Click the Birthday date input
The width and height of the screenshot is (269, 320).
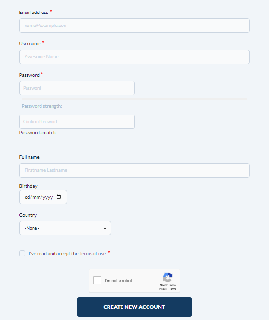click(x=43, y=197)
